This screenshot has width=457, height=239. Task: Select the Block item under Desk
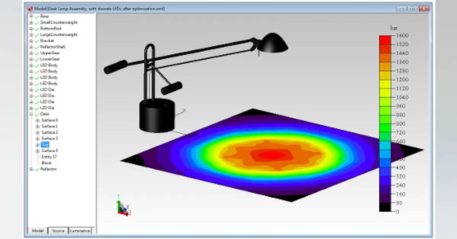46,163
